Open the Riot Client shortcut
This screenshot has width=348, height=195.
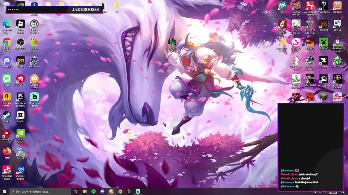pyautogui.click(x=21, y=80)
